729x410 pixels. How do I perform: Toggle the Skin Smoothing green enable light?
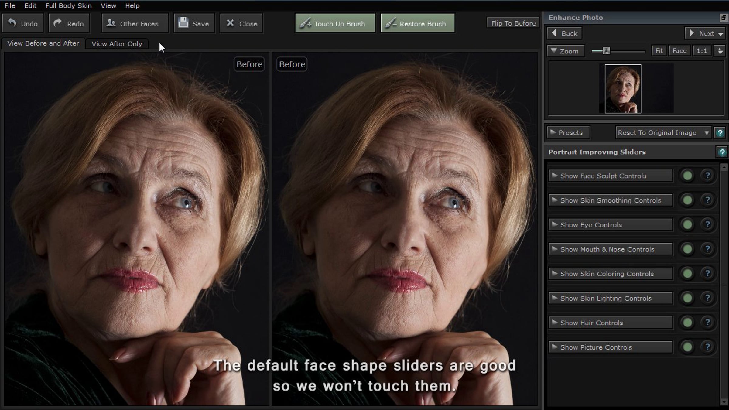pos(687,200)
